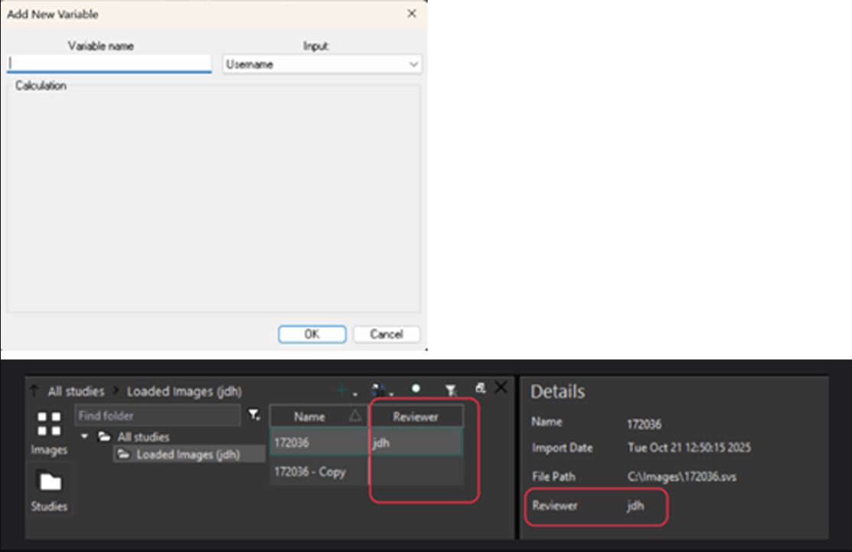This screenshot has height=552, width=852.
Task: Click the Cancel button
Action: pos(386,335)
